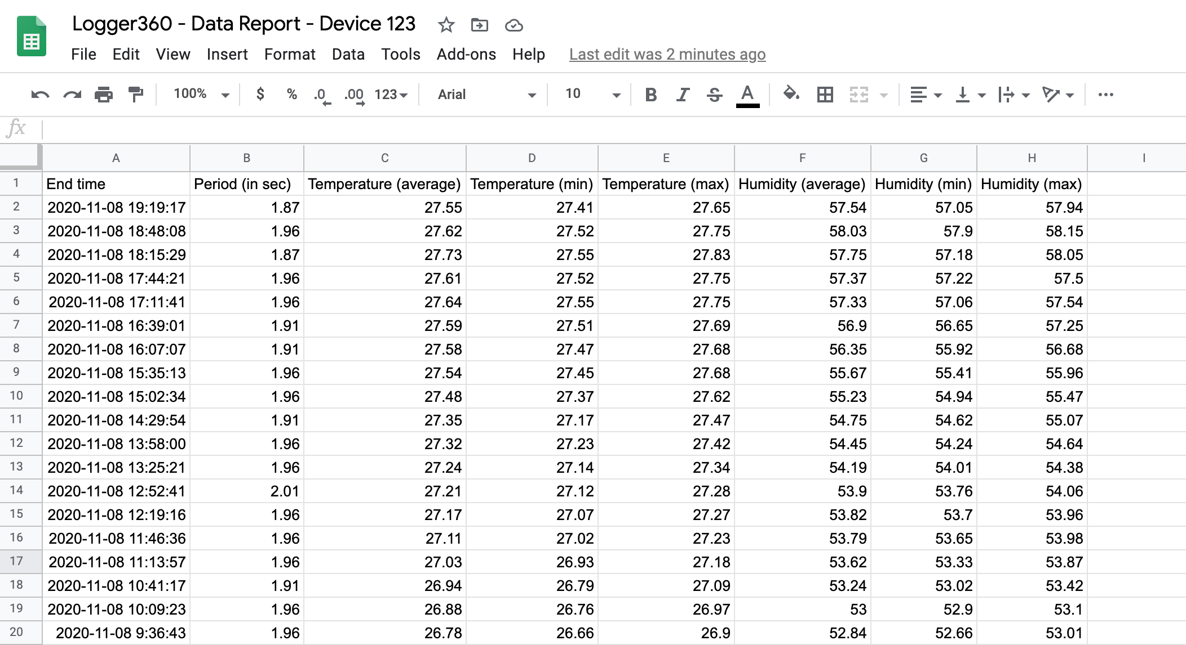The height and width of the screenshot is (645, 1186).
Task: Select cell '2020-11-08 9:36:43'
Action: [116, 633]
